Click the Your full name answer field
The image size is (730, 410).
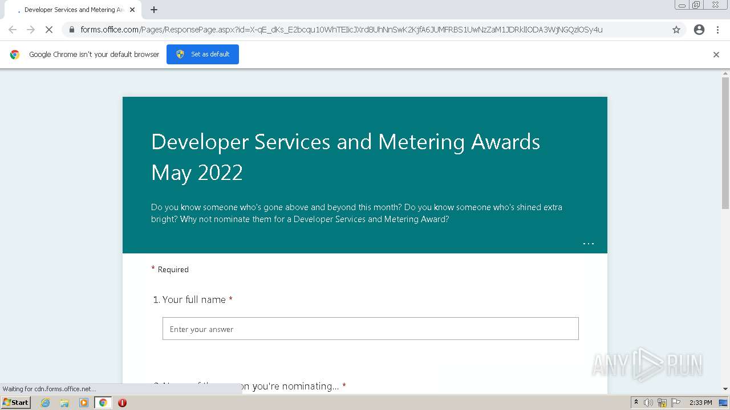click(x=371, y=329)
